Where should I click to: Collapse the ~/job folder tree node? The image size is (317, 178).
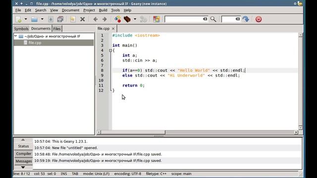[16, 36]
